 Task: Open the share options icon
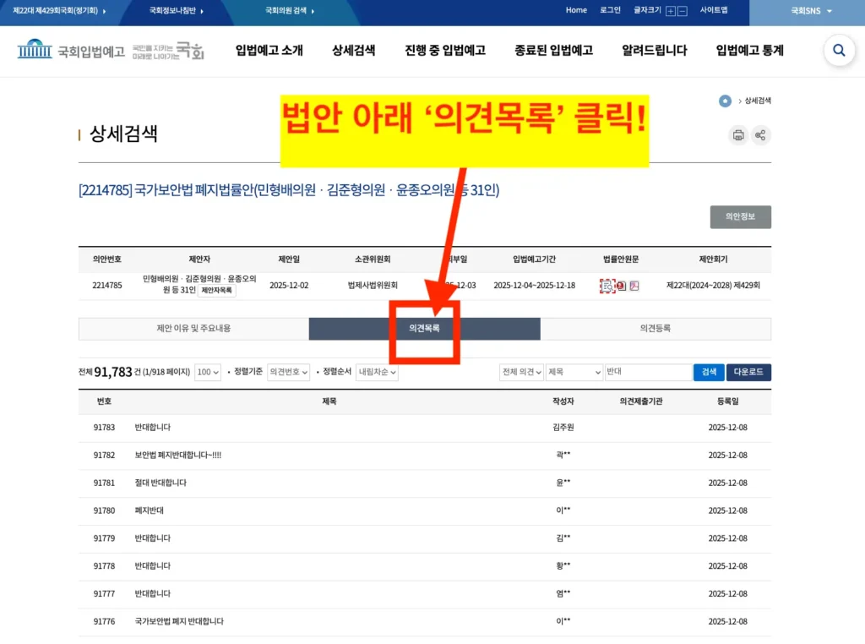coord(760,135)
